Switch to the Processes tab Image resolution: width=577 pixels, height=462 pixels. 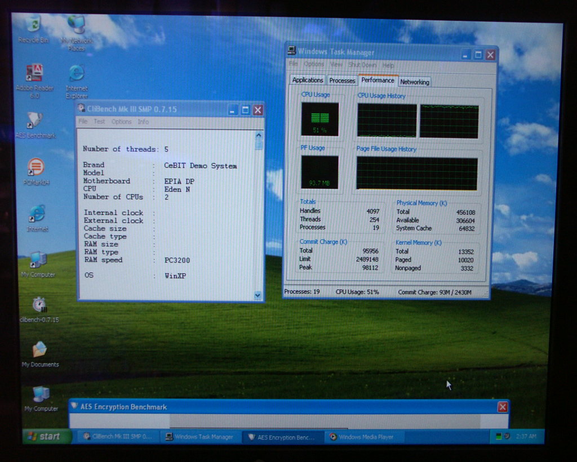coord(342,80)
